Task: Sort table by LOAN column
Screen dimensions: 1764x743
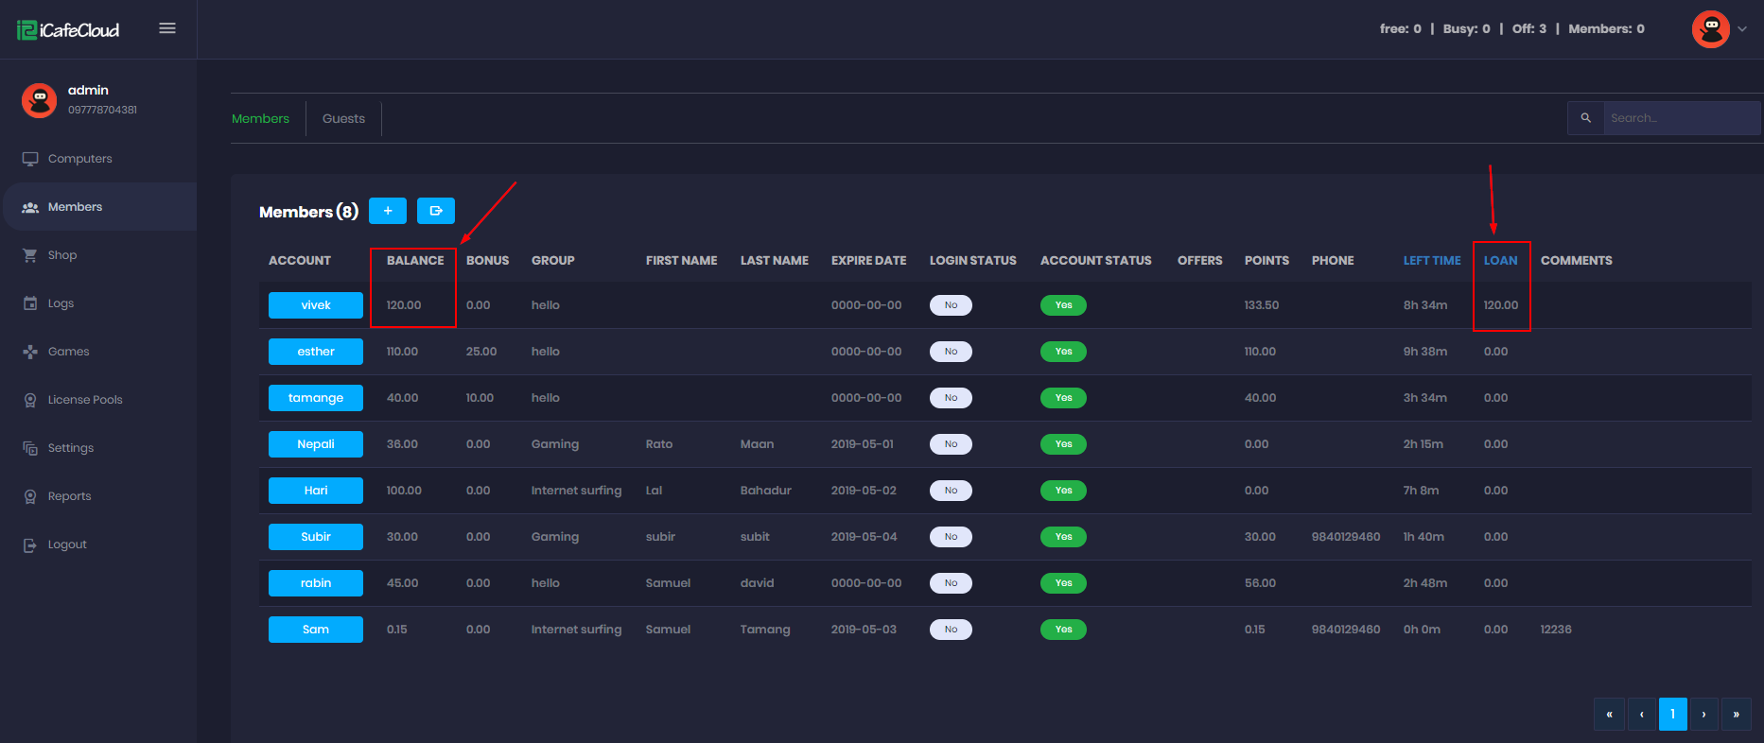Action: [x=1500, y=261]
